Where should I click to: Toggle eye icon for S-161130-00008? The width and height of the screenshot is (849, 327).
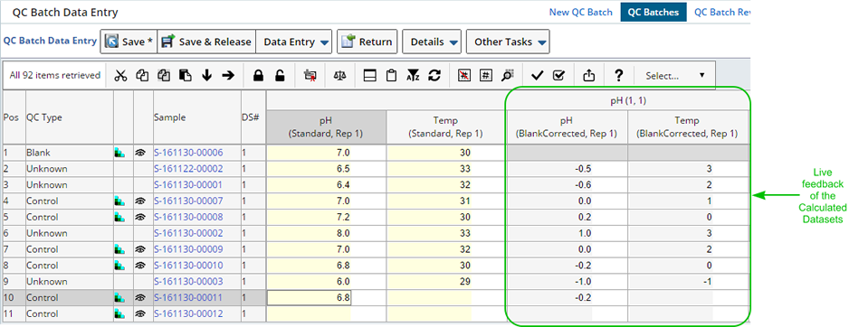point(140,218)
